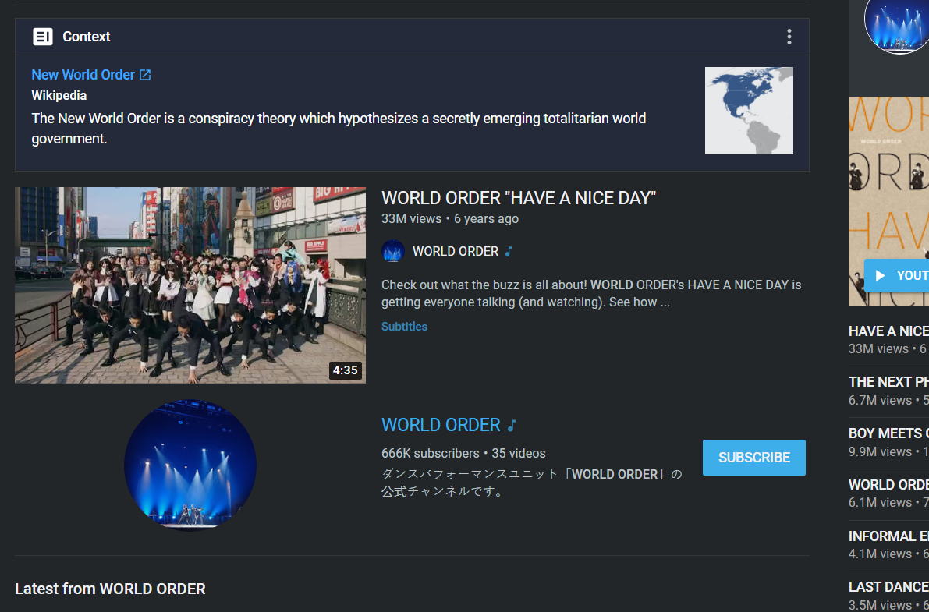Click the 4:35 duration badge on the thumbnail
The image size is (929, 612).
coord(345,370)
